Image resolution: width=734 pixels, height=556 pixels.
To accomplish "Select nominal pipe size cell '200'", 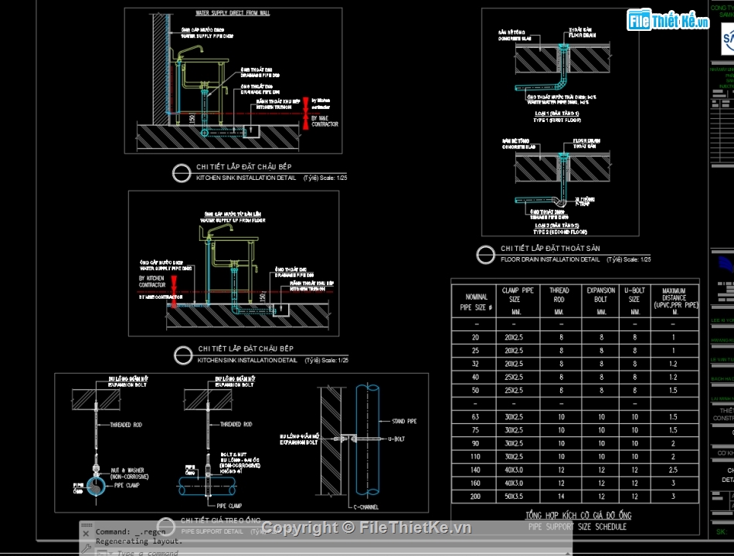I will point(475,497).
